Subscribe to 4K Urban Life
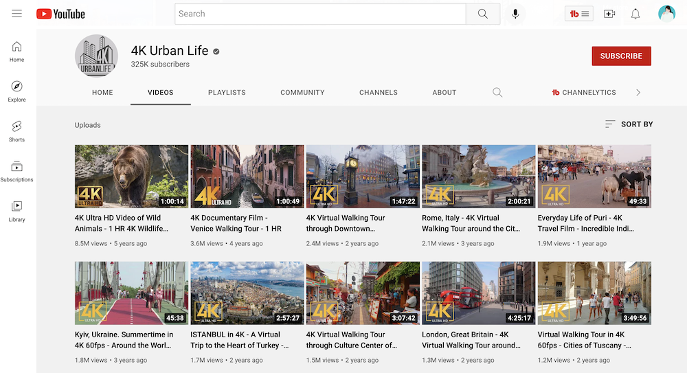 [621, 56]
